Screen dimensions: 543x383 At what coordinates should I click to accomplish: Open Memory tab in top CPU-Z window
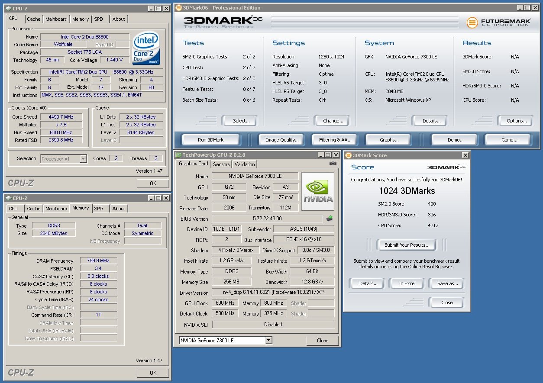point(81,19)
